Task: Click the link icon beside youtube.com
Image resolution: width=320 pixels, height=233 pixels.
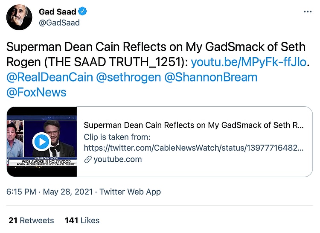Action: pyautogui.click(x=87, y=160)
